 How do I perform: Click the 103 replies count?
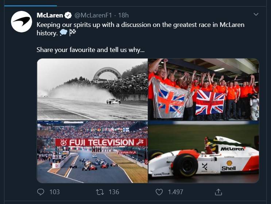[x=54, y=192]
